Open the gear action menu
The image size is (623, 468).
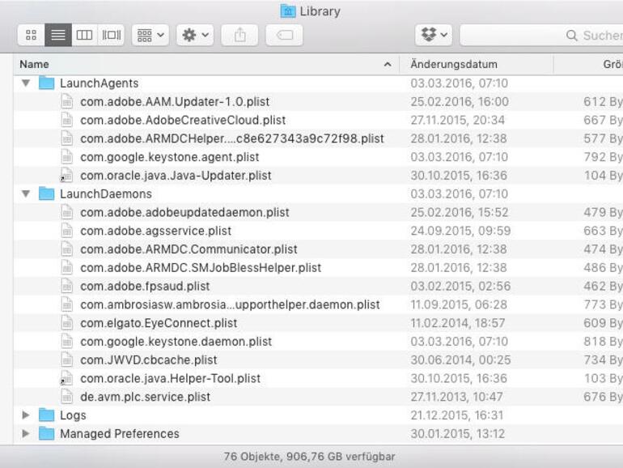(x=195, y=35)
